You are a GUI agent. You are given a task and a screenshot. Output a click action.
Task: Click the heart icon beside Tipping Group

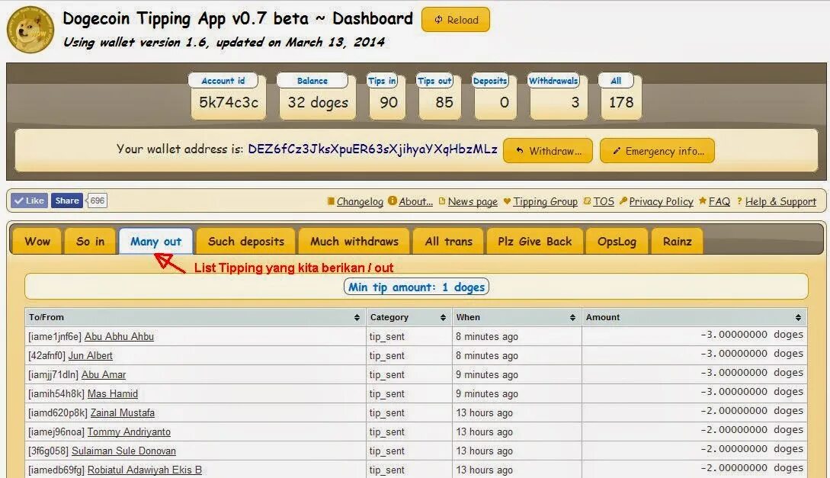click(507, 201)
